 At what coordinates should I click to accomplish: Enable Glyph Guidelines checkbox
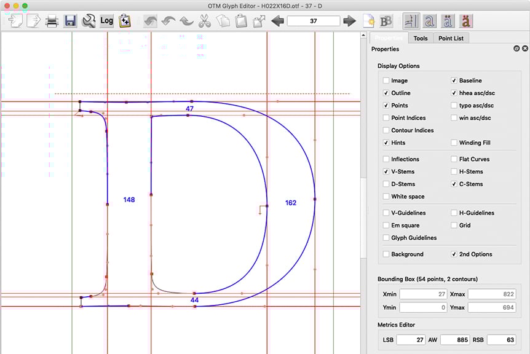(x=386, y=238)
